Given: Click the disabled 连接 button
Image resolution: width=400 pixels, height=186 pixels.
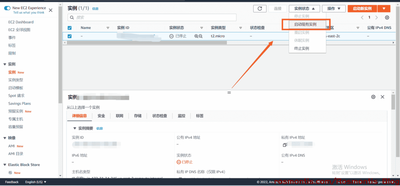Looking at the screenshot, I should (278, 9).
